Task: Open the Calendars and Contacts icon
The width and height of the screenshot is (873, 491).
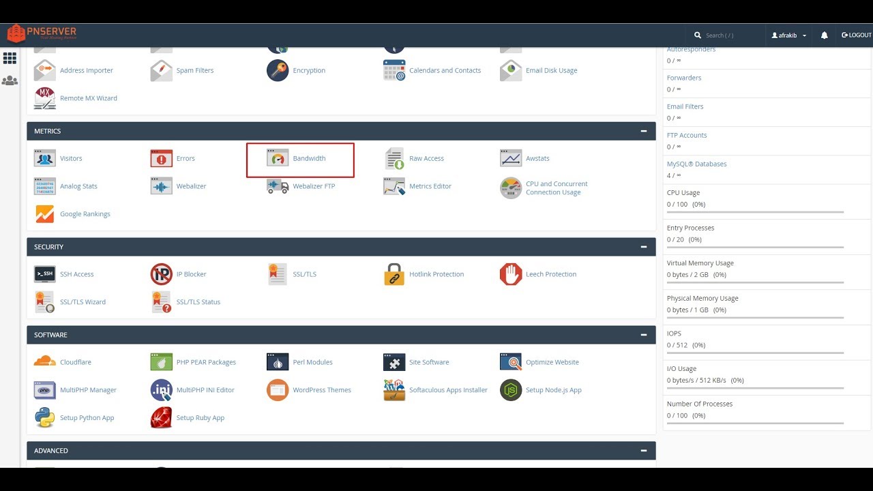Action: tap(394, 70)
